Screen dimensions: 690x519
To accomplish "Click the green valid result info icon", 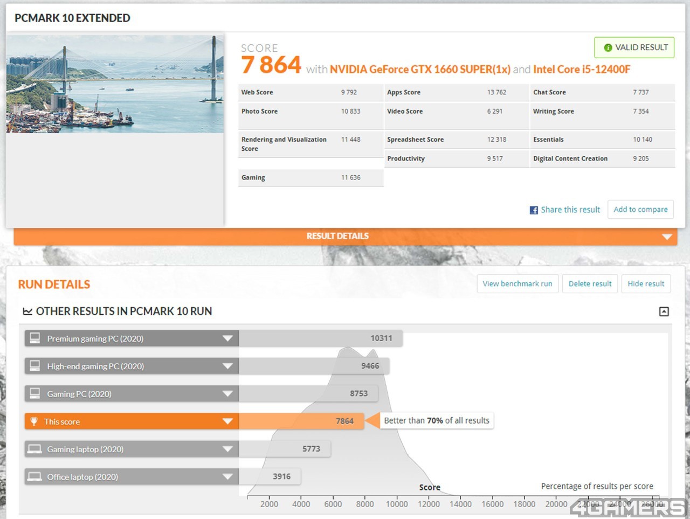I will 608,48.
